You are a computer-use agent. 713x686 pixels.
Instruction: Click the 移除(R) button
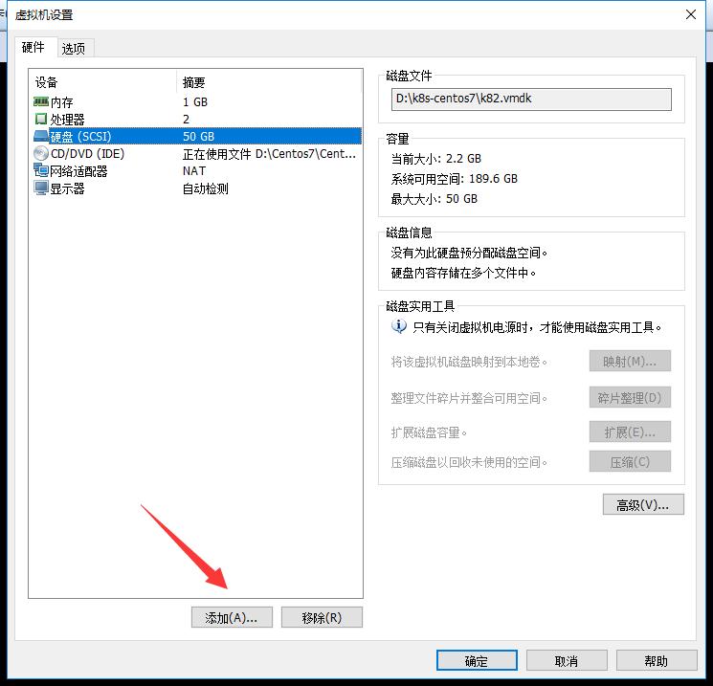point(322,617)
